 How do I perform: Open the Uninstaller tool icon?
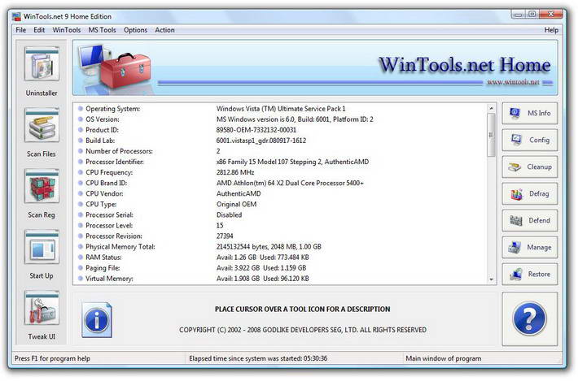[42, 64]
